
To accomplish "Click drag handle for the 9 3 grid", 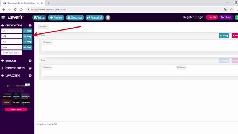I will (28, 36).
